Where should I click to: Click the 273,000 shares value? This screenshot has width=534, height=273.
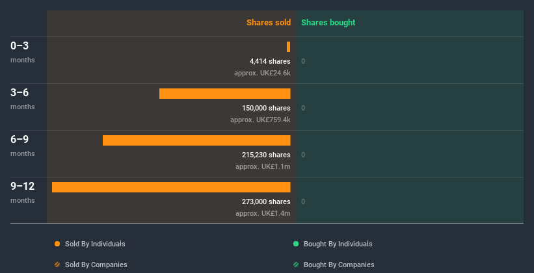[266, 202]
